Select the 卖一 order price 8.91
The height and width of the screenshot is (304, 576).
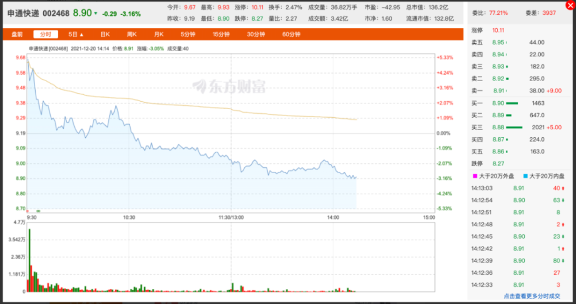pos(498,91)
